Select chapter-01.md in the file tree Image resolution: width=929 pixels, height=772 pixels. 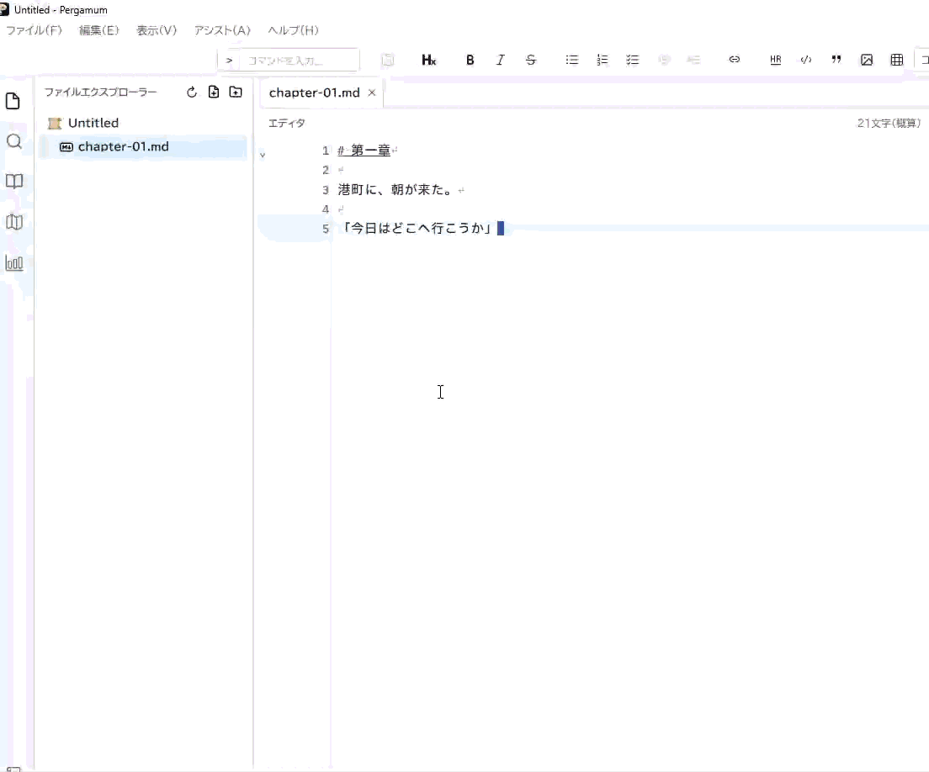pyautogui.click(x=143, y=147)
